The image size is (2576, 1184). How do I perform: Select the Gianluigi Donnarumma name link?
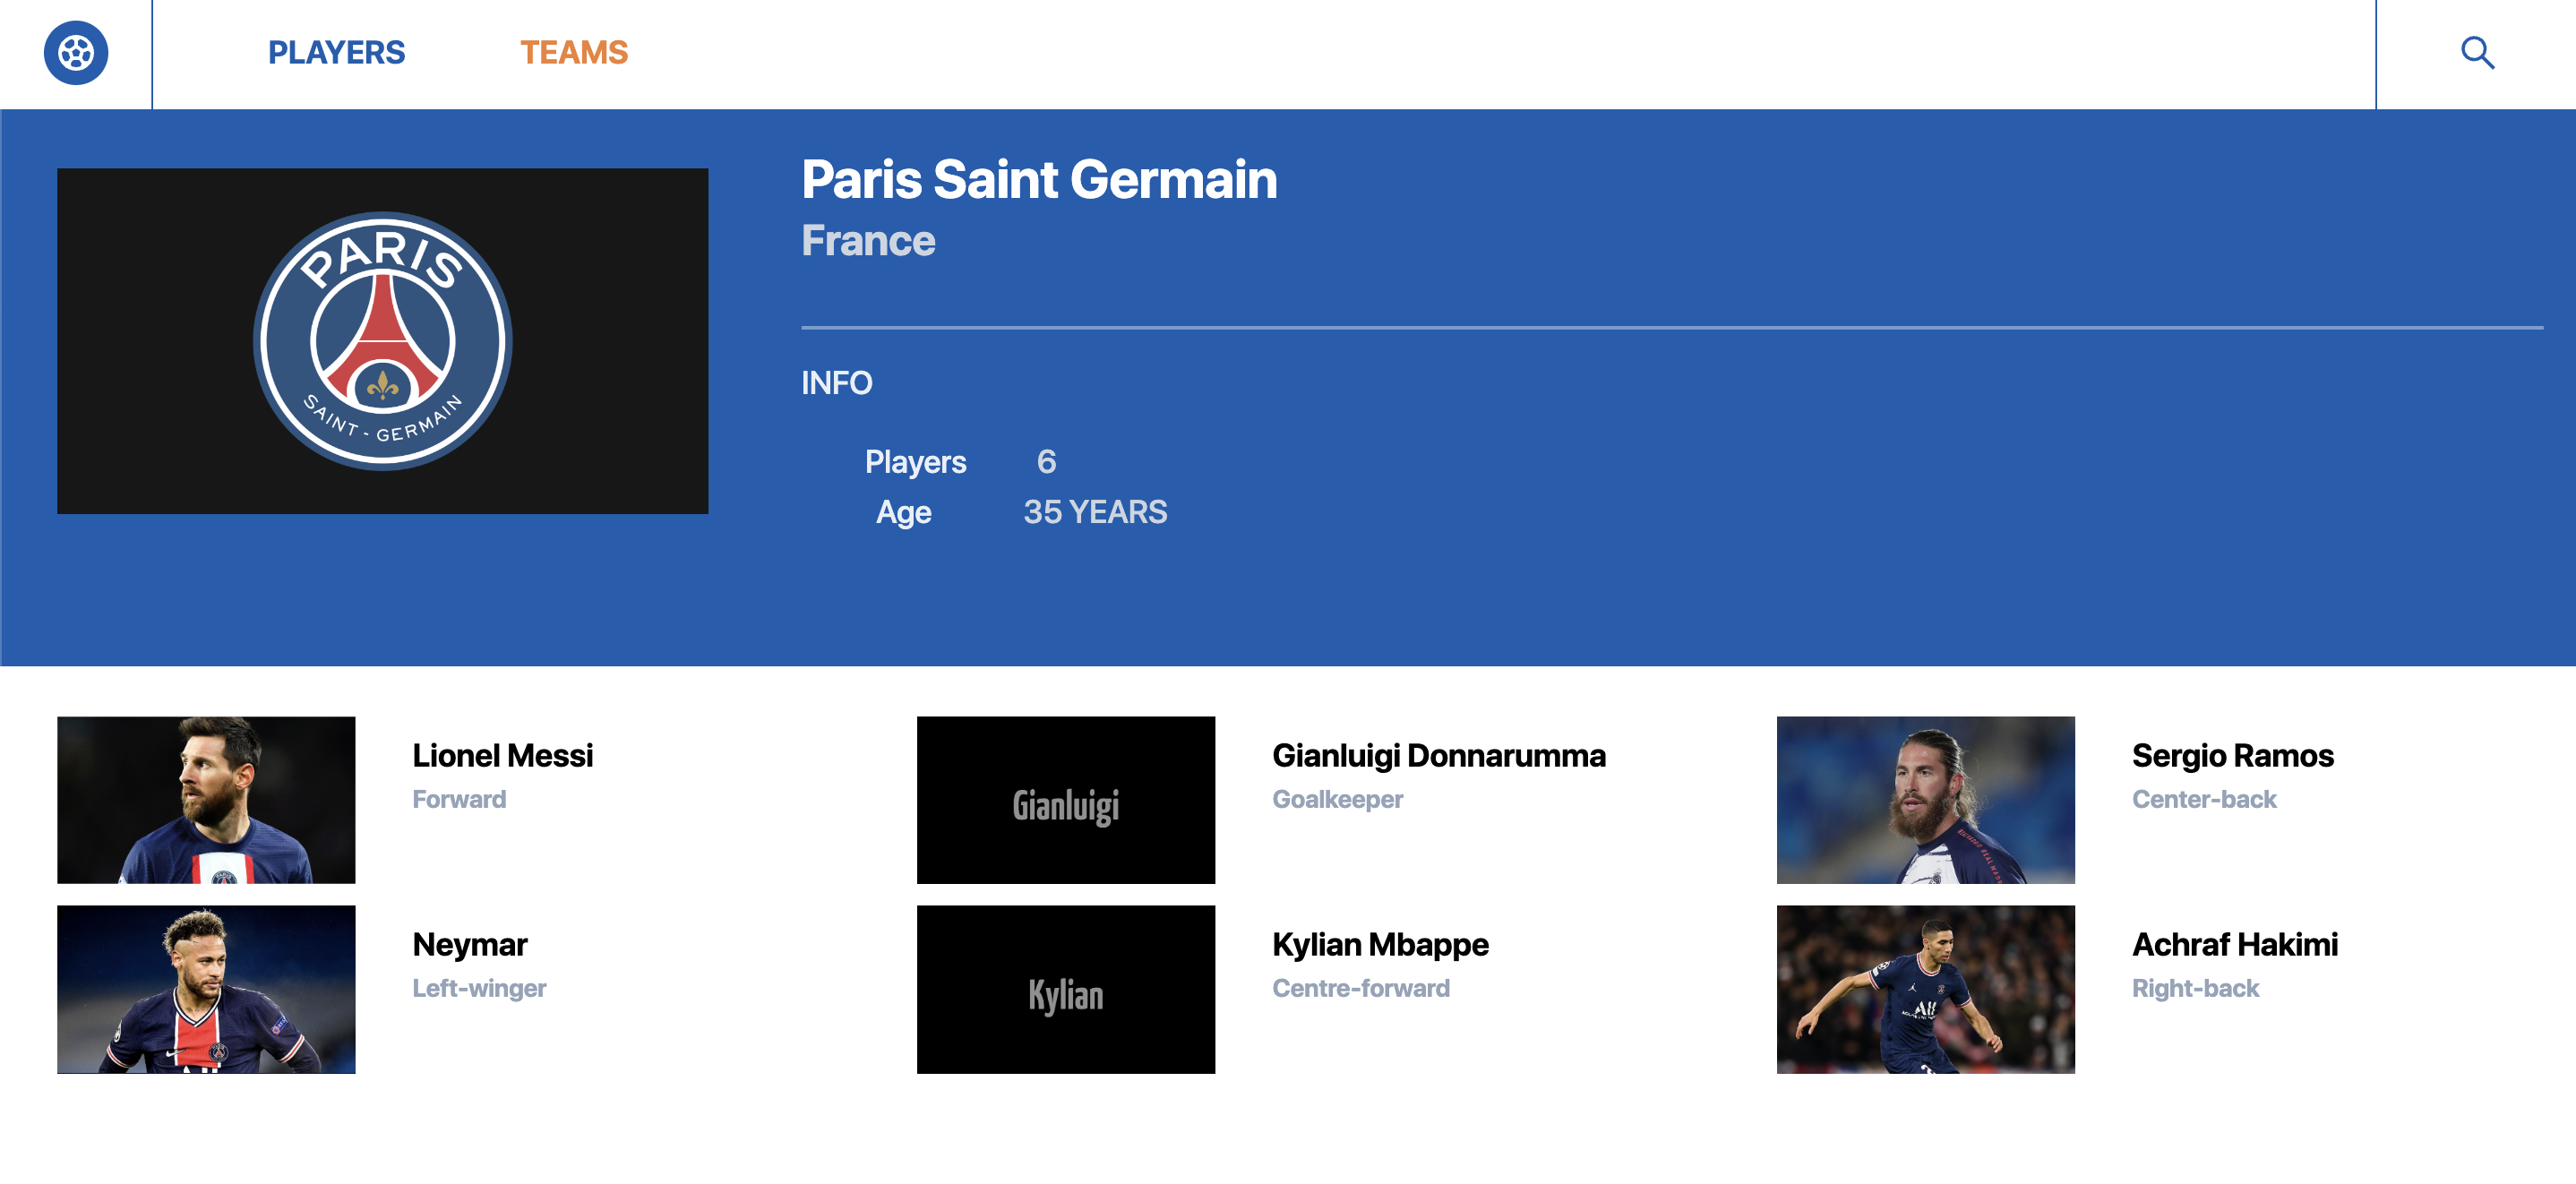pos(1438,755)
